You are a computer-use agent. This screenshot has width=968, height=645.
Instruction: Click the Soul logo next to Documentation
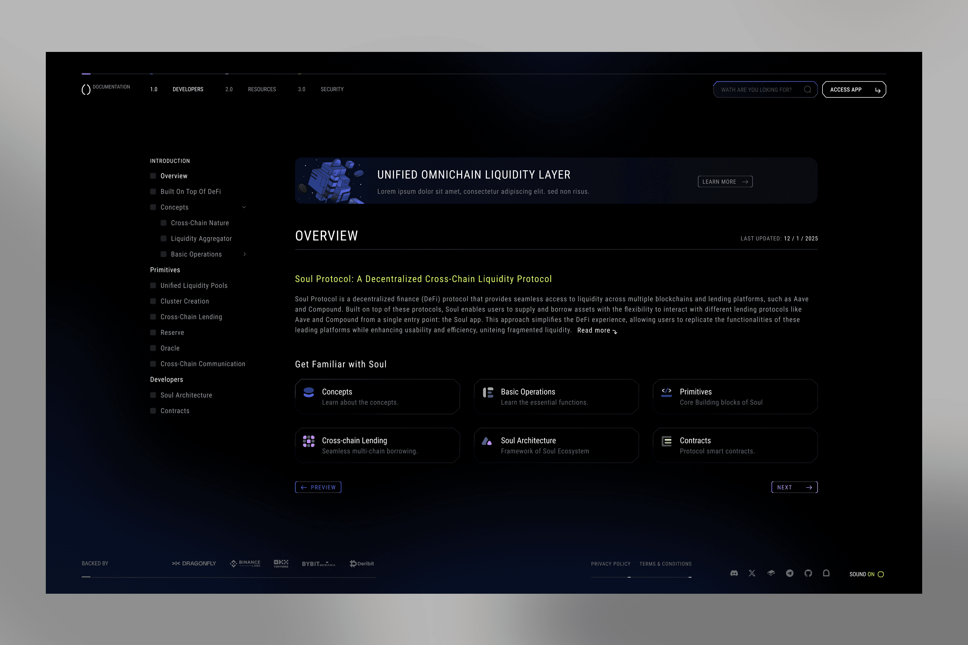tap(86, 89)
